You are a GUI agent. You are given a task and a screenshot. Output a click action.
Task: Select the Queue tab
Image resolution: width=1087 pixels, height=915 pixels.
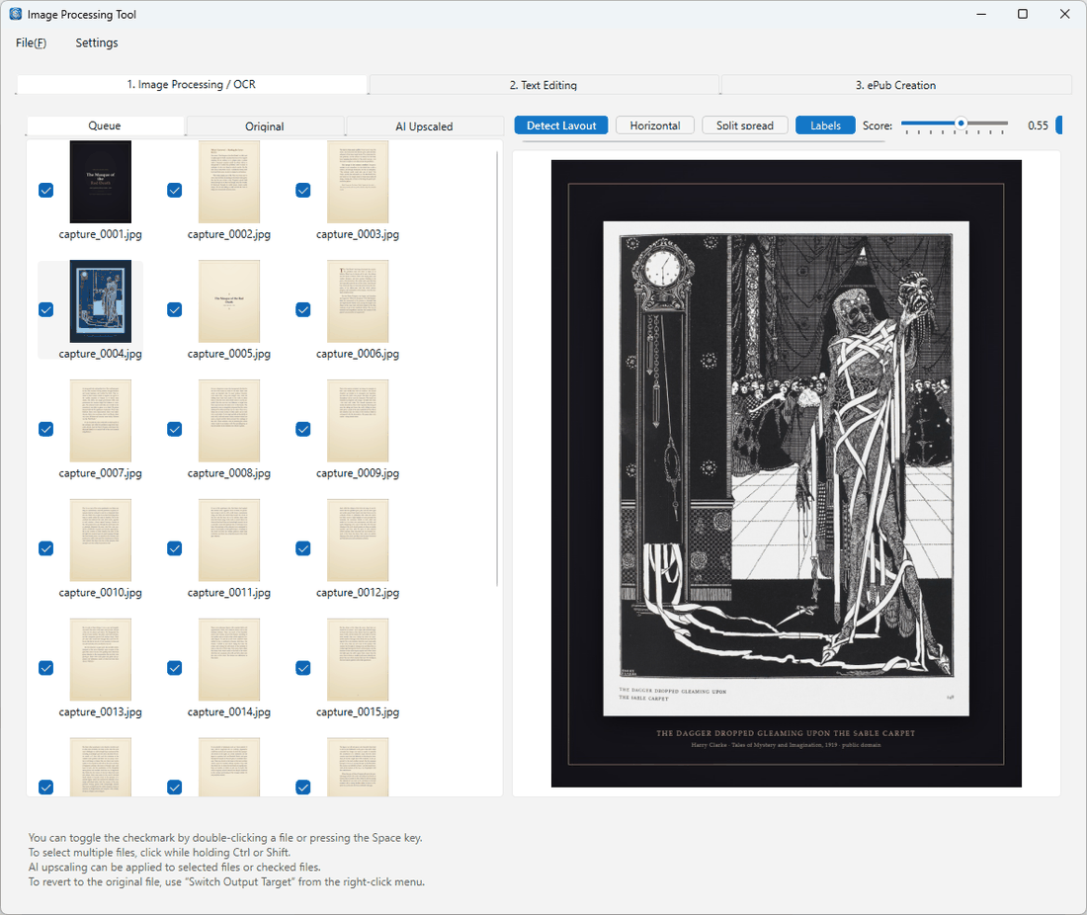pyautogui.click(x=105, y=125)
